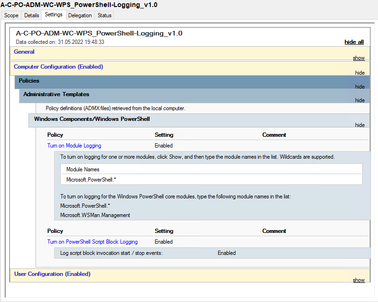Open the Details tab
The height and width of the screenshot is (302, 378).
click(32, 15)
